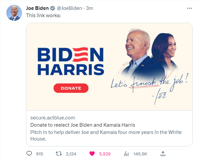Open the view analytics bar chart icon

pyautogui.click(x=126, y=154)
